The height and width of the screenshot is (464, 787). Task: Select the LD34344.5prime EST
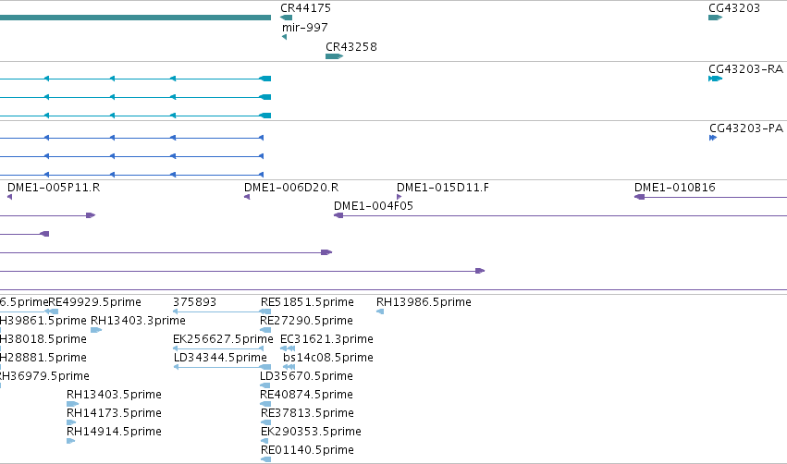tap(222, 367)
